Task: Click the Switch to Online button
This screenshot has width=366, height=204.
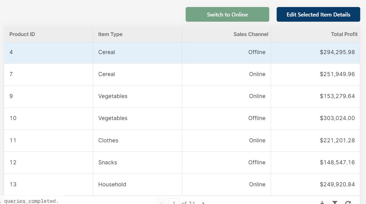Action: click(227, 15)
